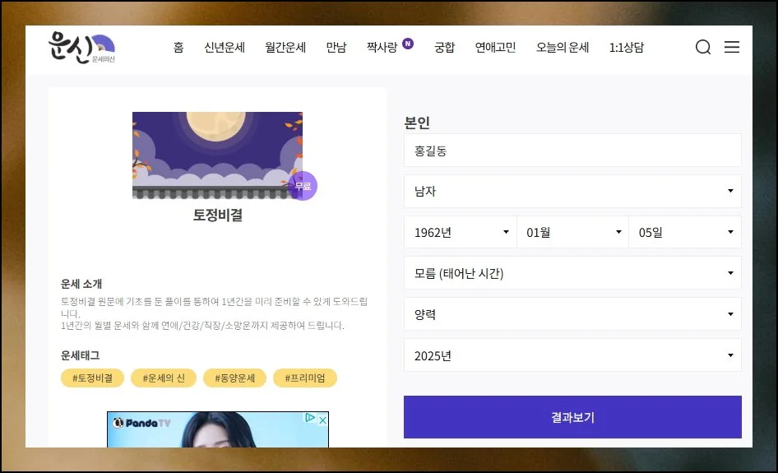Close the PandaTV ad with X icon
This screenshot has height=473, width=778.
point(322,420)
